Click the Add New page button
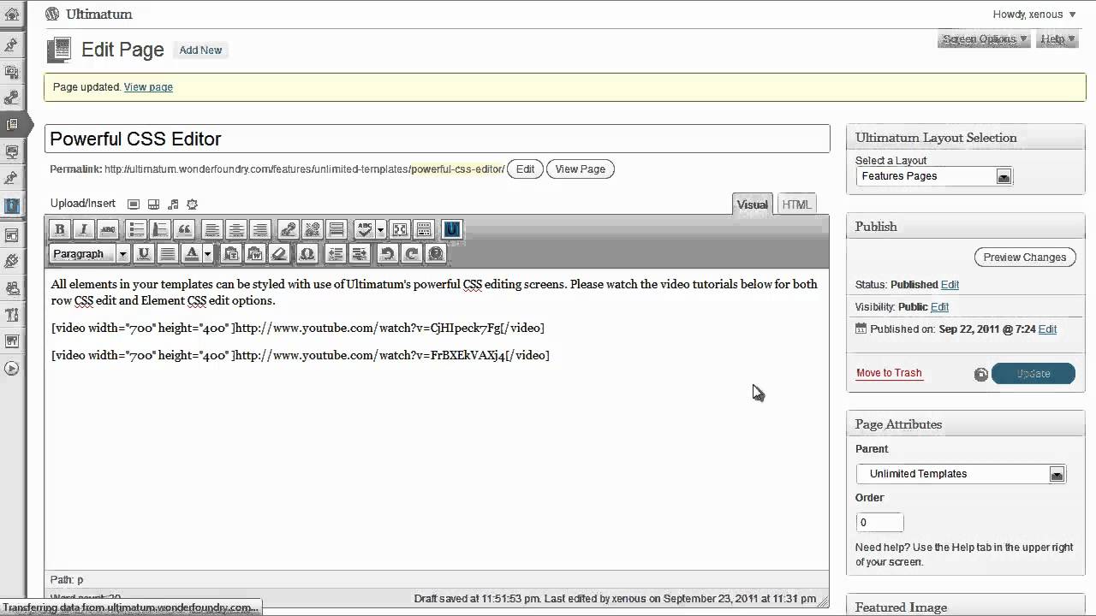Viewport: 1096px width, 616px height. click(x=200, y=50)
